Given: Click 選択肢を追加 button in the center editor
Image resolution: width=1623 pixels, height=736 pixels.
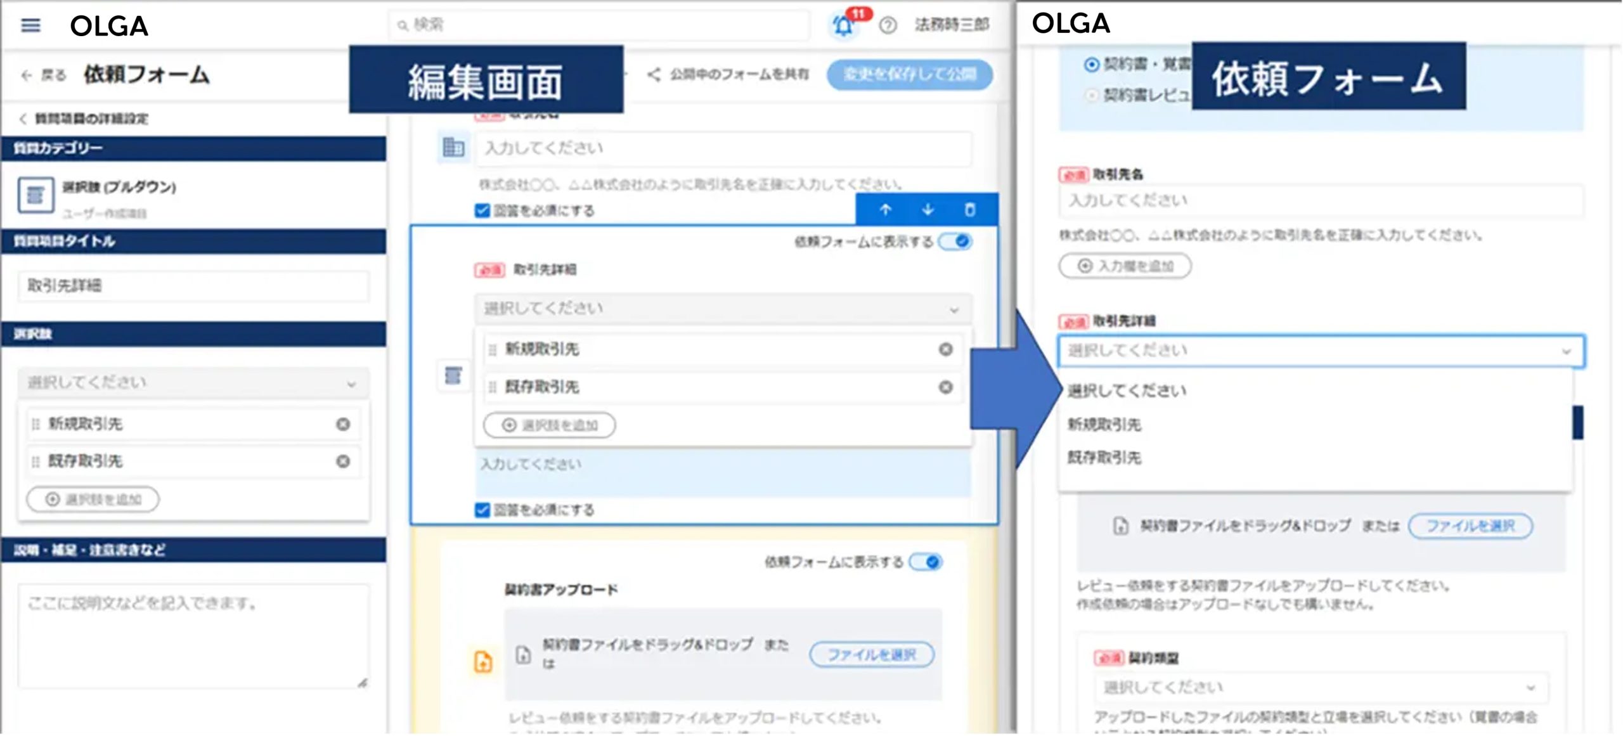Looking at the screenshot, I should (549, 425).
